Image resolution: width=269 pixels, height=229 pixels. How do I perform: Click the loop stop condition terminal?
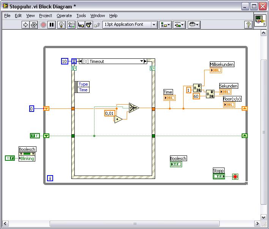point(235,177)
